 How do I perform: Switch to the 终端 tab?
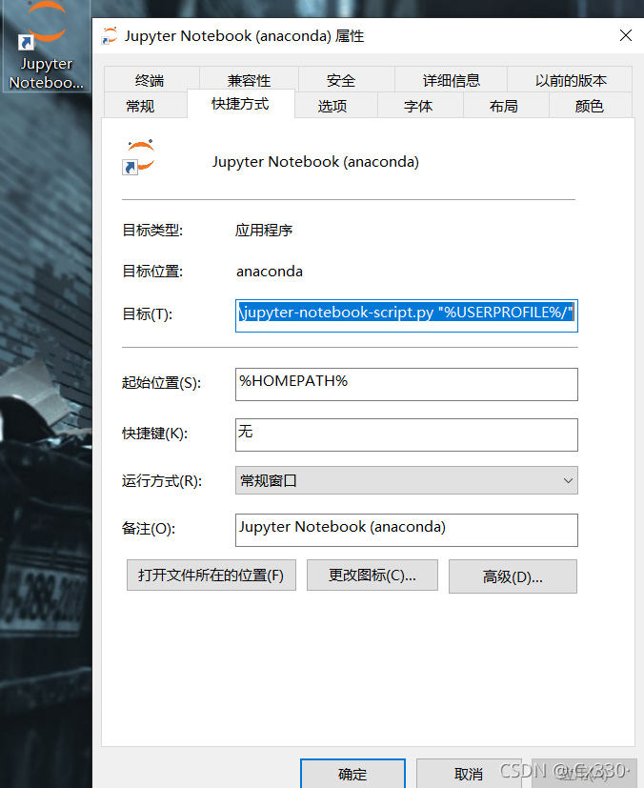coord(150,80)
